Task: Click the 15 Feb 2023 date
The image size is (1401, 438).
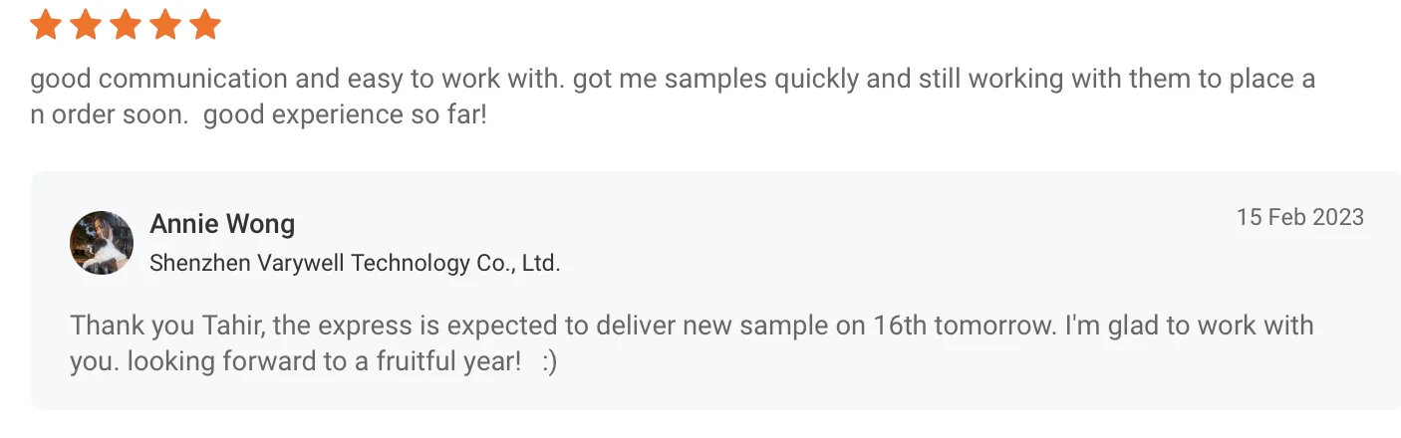Action: tap(1300, 217)
